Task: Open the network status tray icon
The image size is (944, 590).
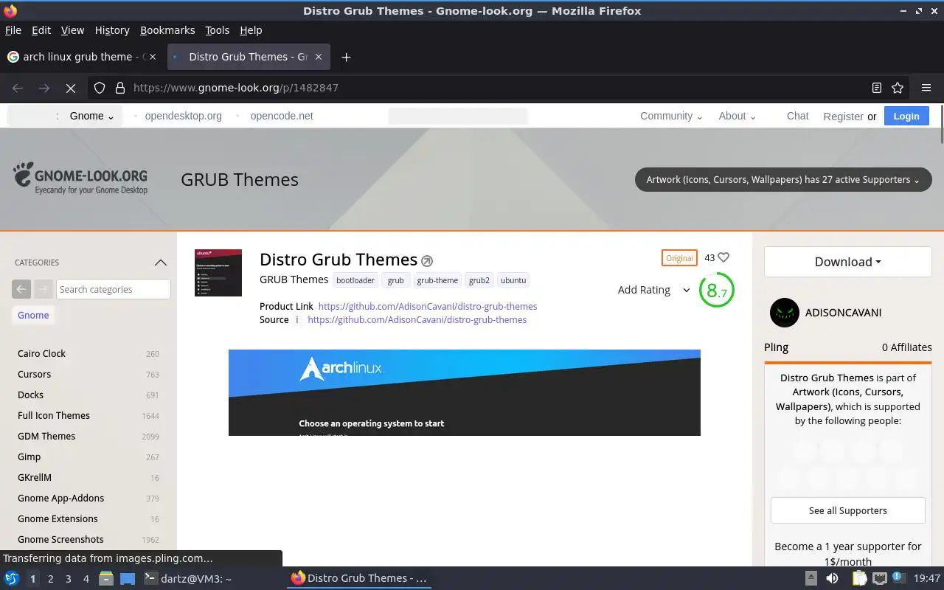Action: [x=880, y=578]
